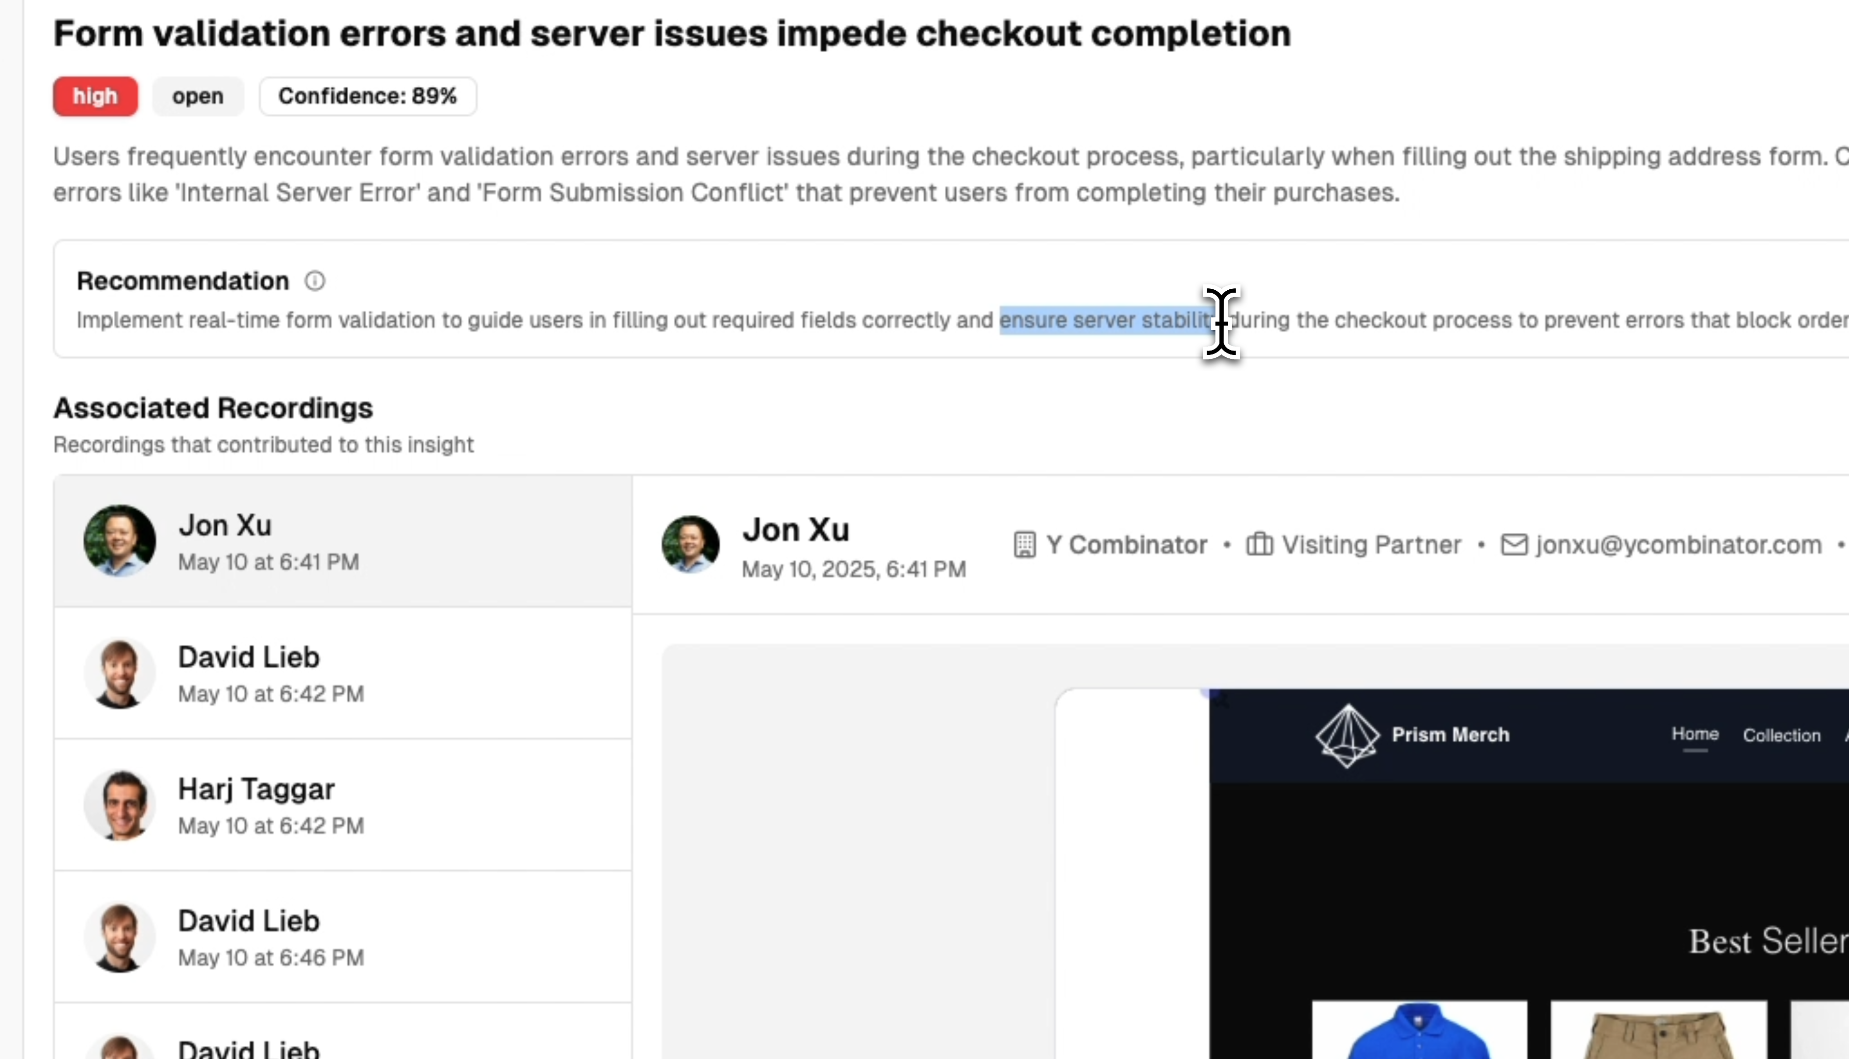This screenshot has width=1849, height=1059.
Task: Click the open status badge
Action: [198, 96]
